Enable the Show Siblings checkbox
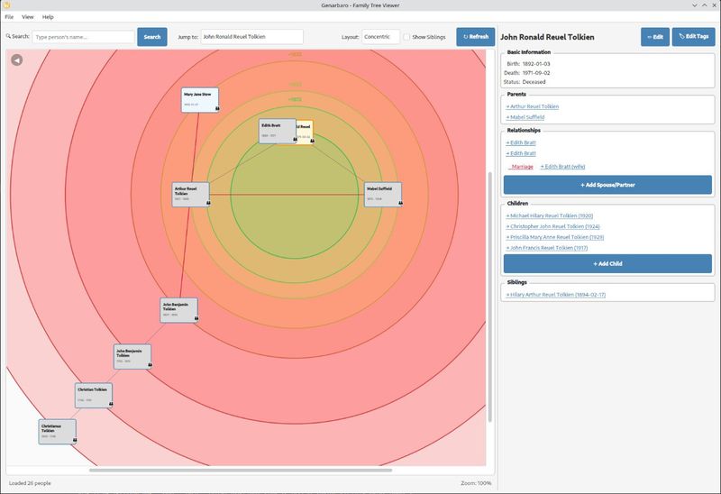This screenshot has width=721, height=494. click(407, 37)
